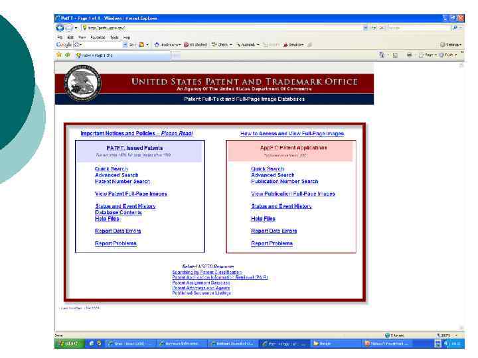Open Google toolbar Settings dropdown

[x=451, y=44]
